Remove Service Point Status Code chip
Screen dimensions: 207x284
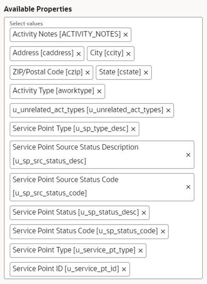click(163, 231)
